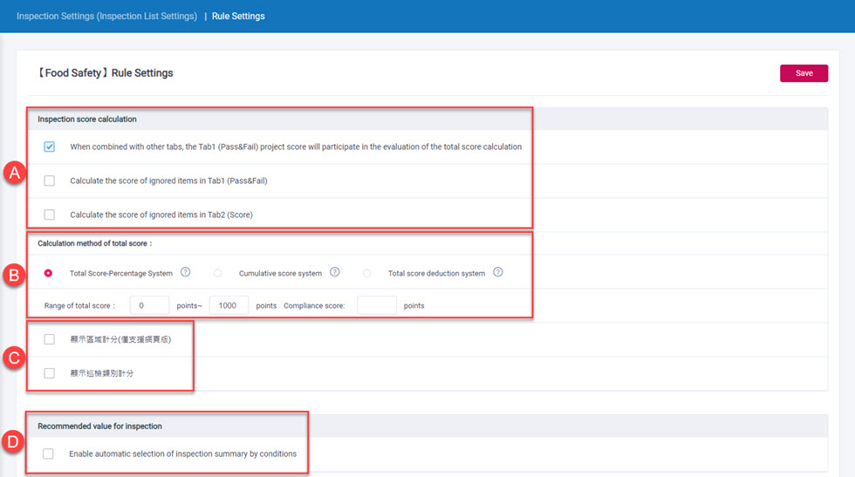The width and height of the screenshot is (855, 477).
Task: Click the red circle marker labeled A
Action: (13, 174)
